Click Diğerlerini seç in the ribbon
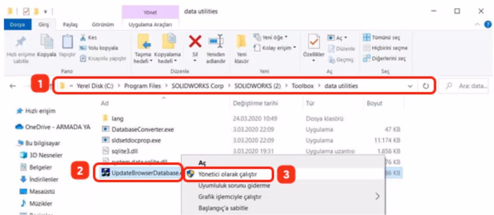This screenshot has height=215, width=494. coord(384,59)
